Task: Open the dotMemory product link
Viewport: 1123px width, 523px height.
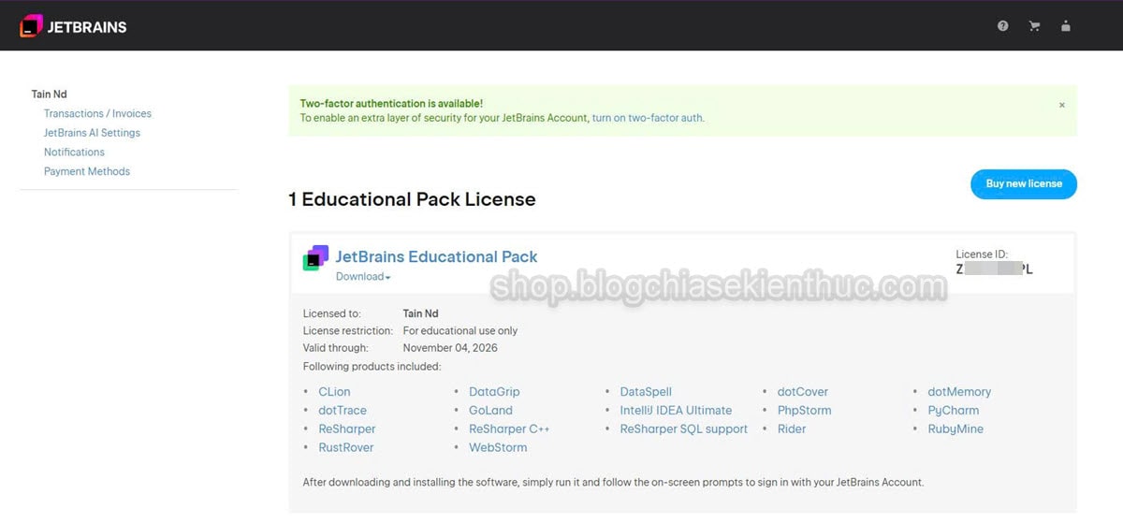Action: pos(959,392)
